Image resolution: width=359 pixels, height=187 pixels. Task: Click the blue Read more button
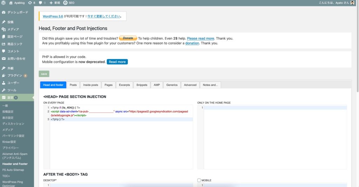point(117,62)
